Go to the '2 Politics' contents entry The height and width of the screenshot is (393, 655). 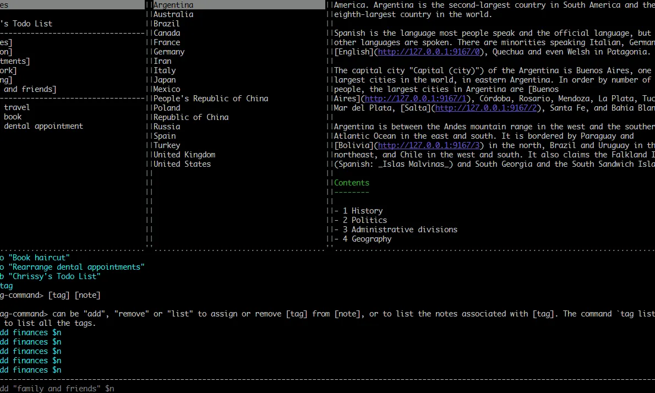[361, 220]
